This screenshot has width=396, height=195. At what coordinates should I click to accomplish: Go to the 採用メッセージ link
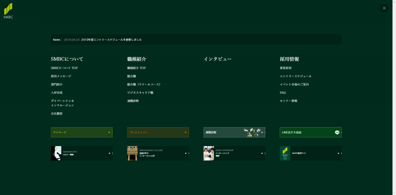coord(61,76)
